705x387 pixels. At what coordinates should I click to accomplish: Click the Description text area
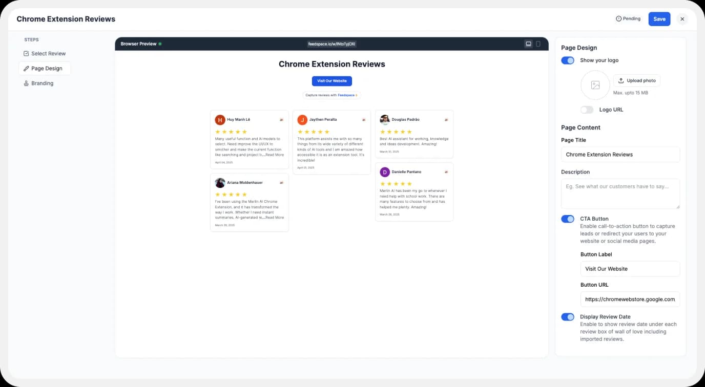tap(620, 193)
